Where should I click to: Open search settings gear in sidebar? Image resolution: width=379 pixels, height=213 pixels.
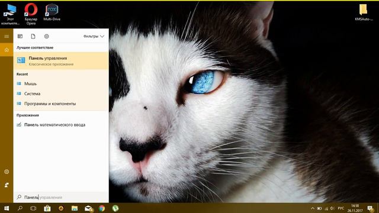click(x=7, y=172)
